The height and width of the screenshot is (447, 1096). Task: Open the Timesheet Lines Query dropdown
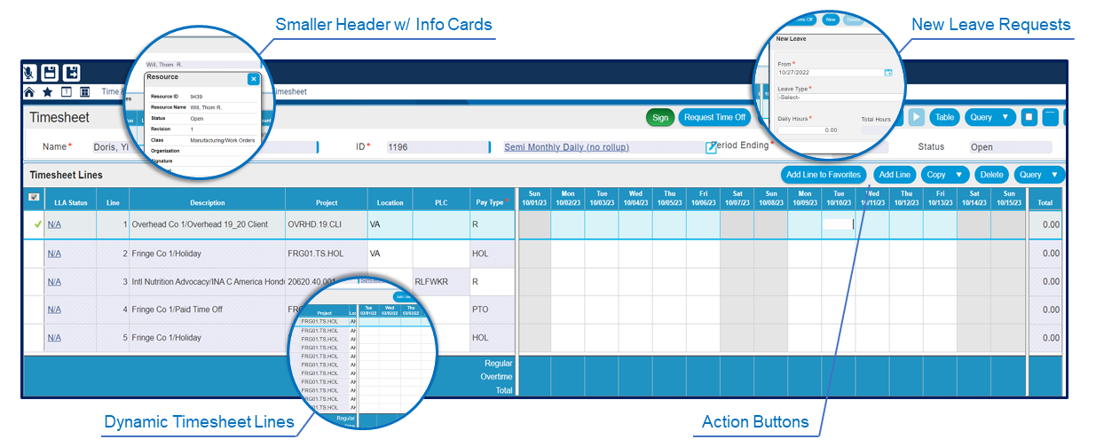(1039, 175)
